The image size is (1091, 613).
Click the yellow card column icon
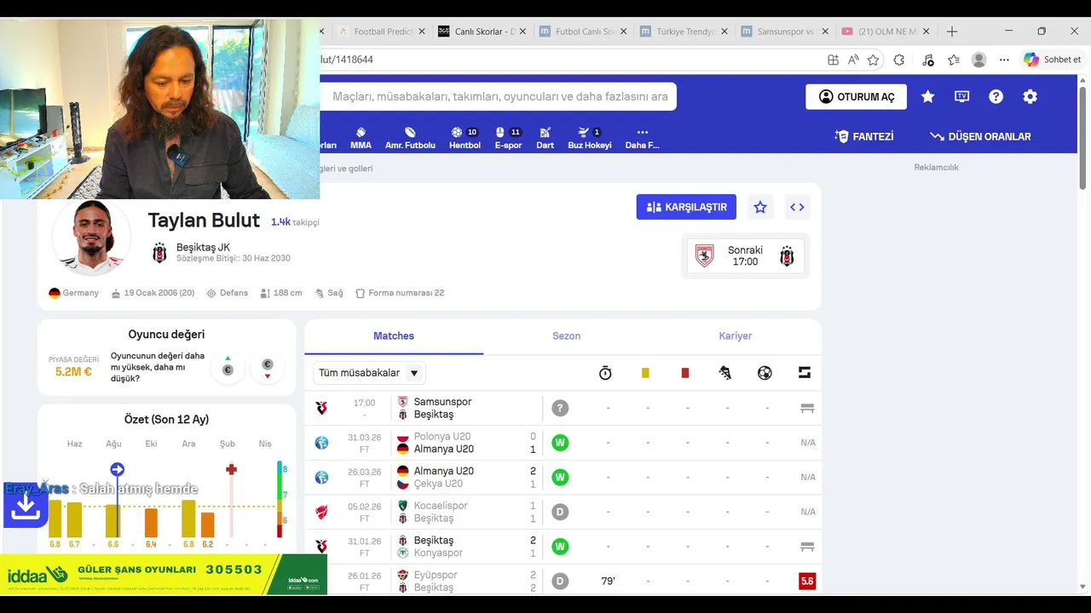pos(645,373)
